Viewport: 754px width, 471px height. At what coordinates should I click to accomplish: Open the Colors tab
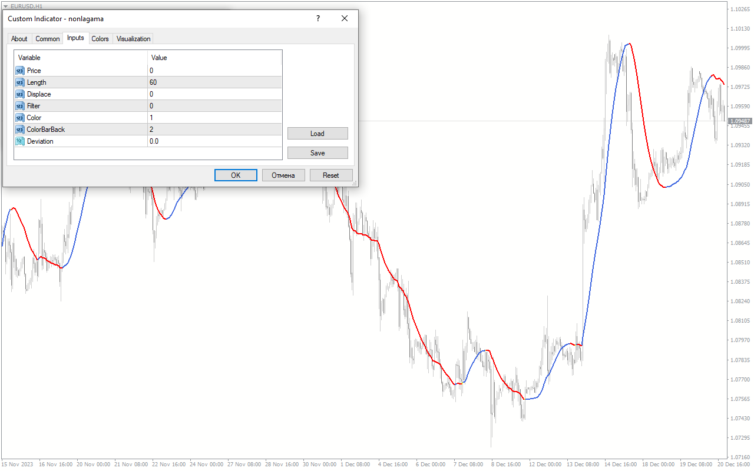100,39
